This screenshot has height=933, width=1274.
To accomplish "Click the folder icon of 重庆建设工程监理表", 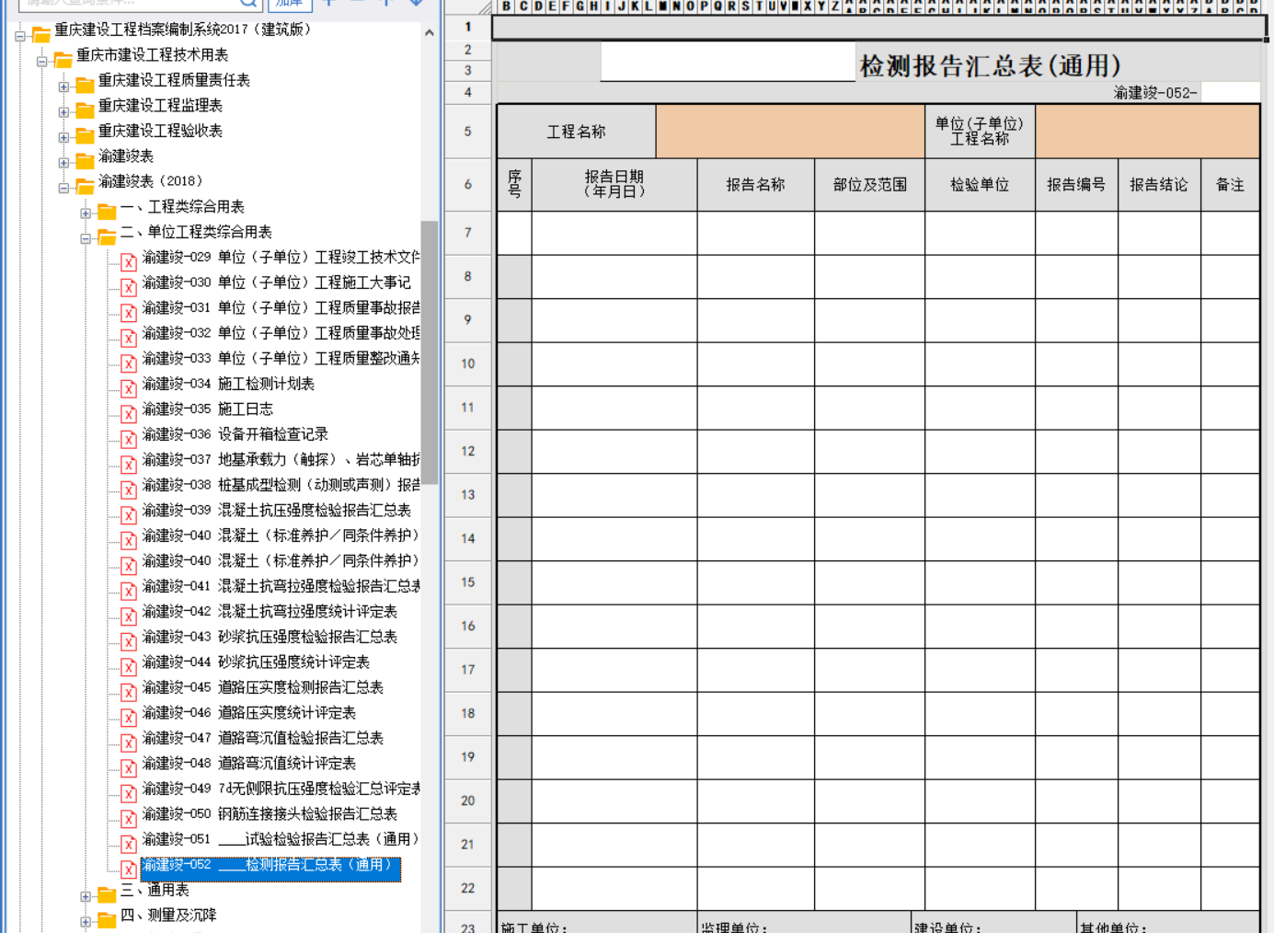I will pos(85,109).
